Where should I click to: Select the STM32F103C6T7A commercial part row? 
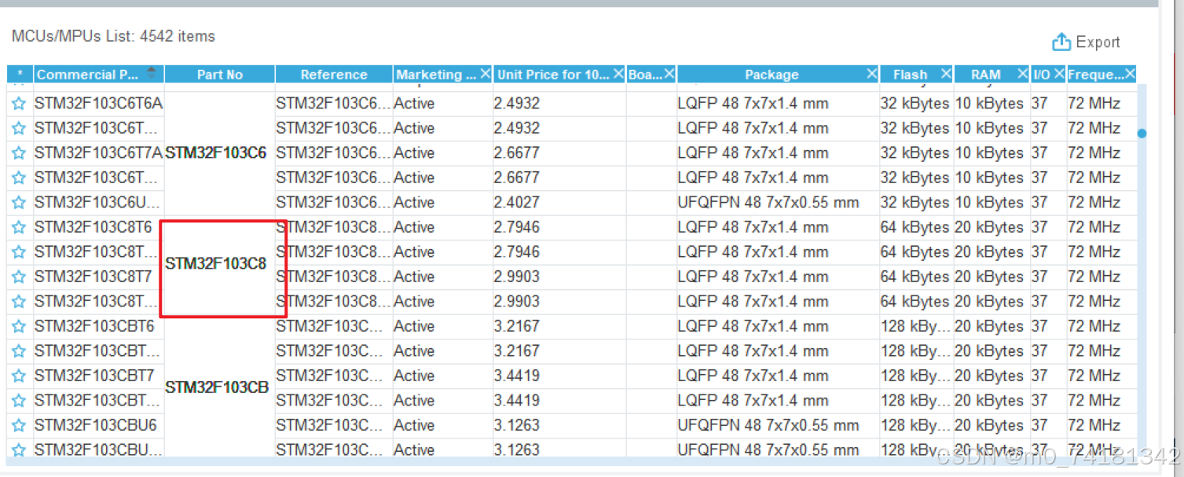[x=98, y=152]
